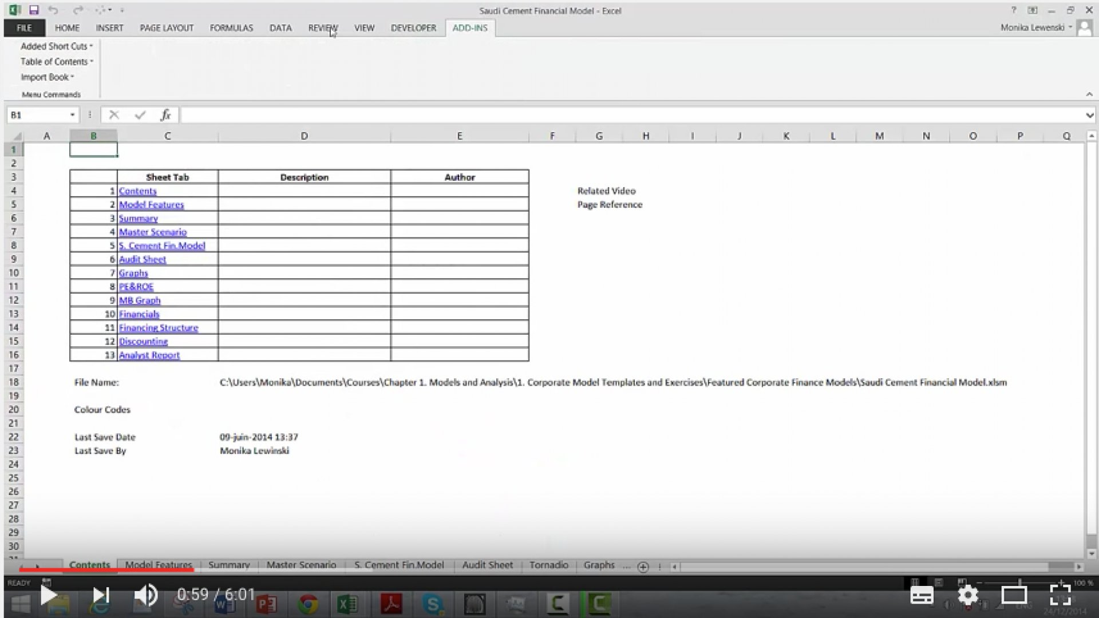The width and height of the screenshot is (1099, 618).
Task: Open Adobe Acrobat from the taskbar
Action: (x=392, y=604)
